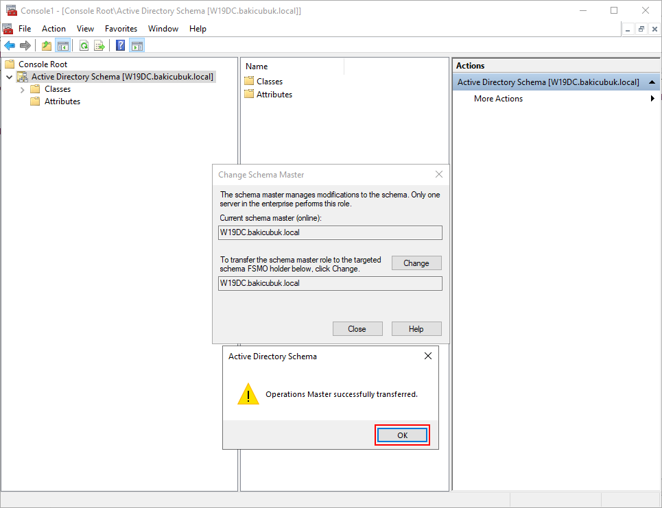The width and height of the screenshot is (662, 508).
Task: Restore the inner console child window
Action: coord(641,29)
